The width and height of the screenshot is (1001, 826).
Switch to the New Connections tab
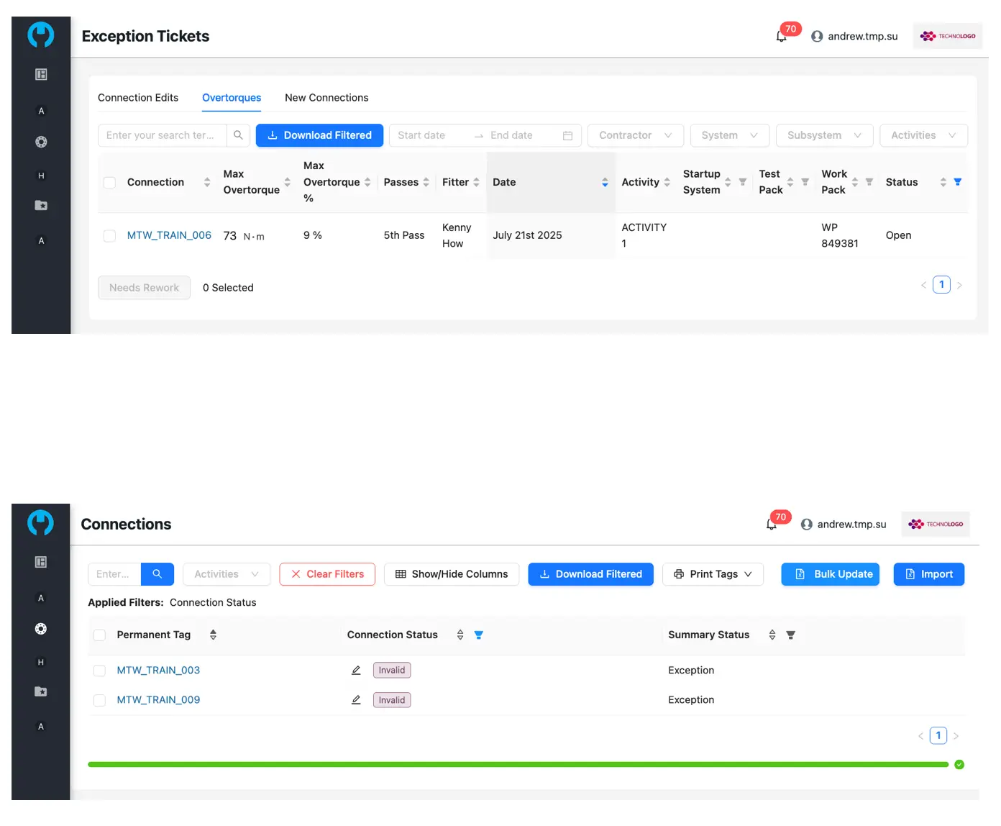click(326, 98)
